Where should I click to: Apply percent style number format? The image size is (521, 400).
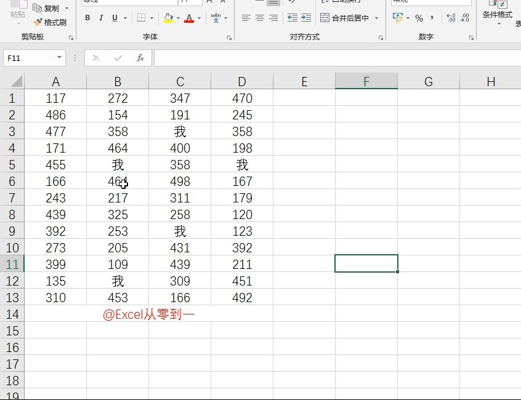click(419, 18)
